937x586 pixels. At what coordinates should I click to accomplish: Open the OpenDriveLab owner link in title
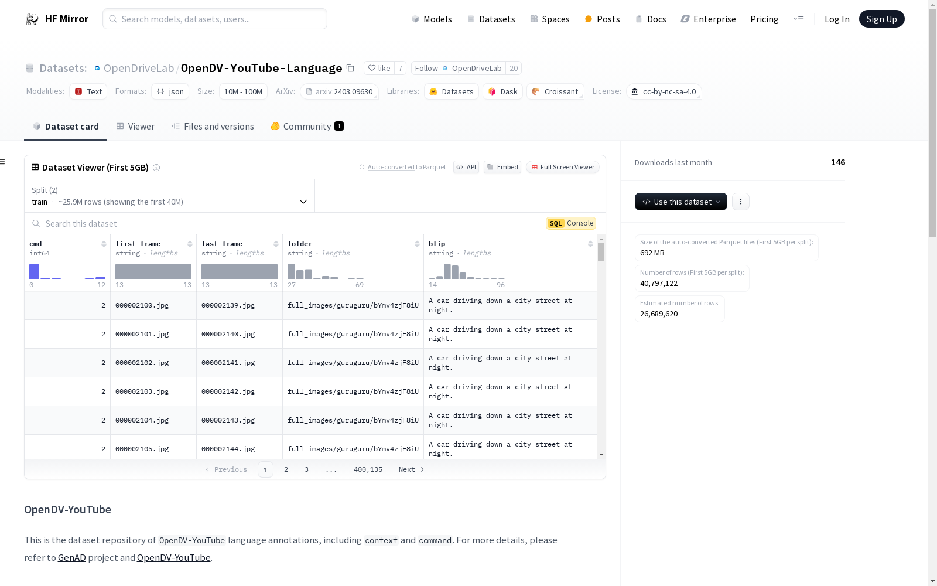139,68
